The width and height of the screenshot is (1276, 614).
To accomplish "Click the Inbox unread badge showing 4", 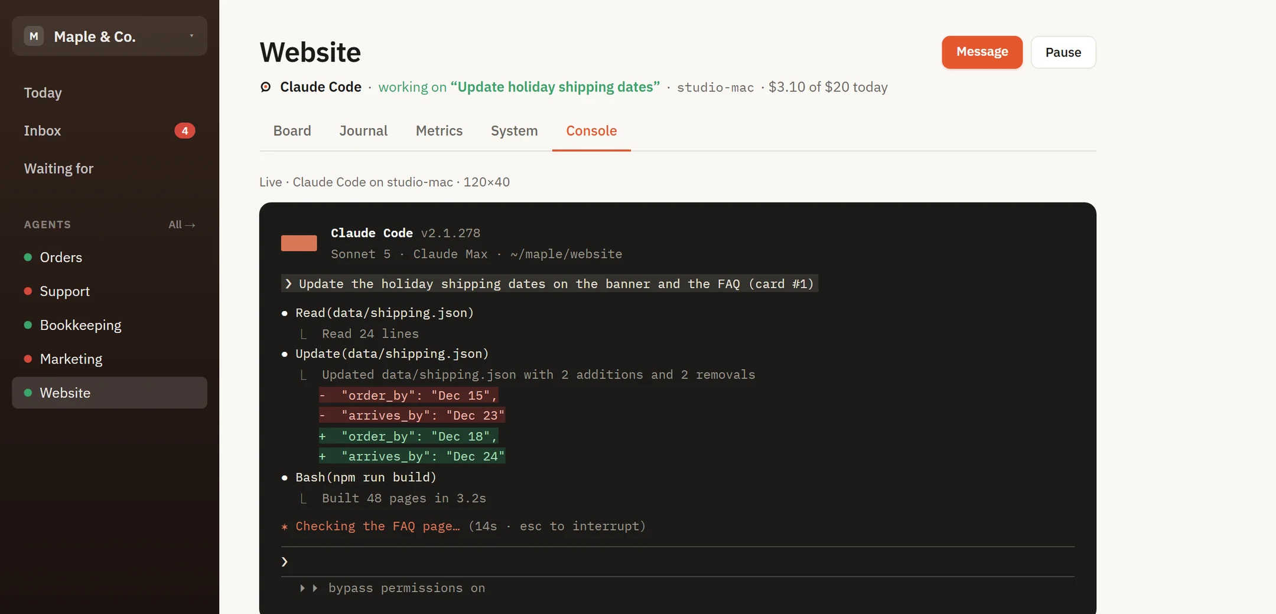I will pos(185,130).
